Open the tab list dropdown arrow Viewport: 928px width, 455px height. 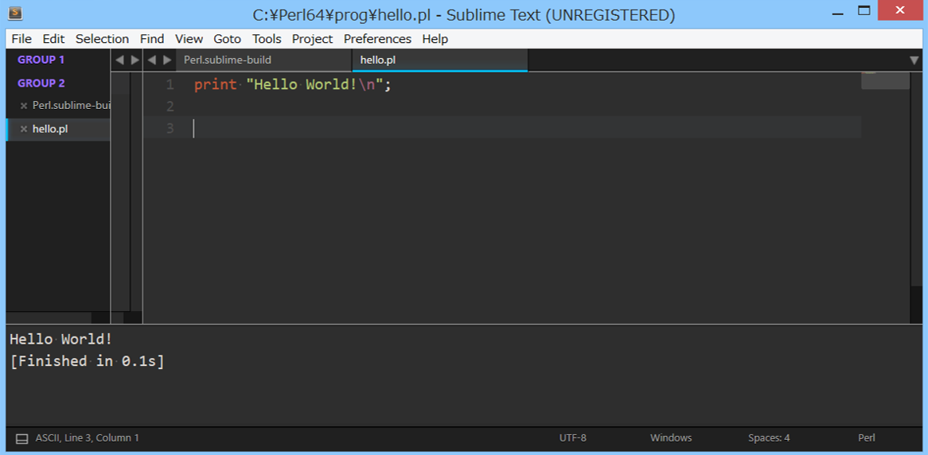pyautogui.click(x=914, y=60)
